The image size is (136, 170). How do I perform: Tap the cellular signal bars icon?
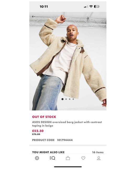[x=86, y=7]
